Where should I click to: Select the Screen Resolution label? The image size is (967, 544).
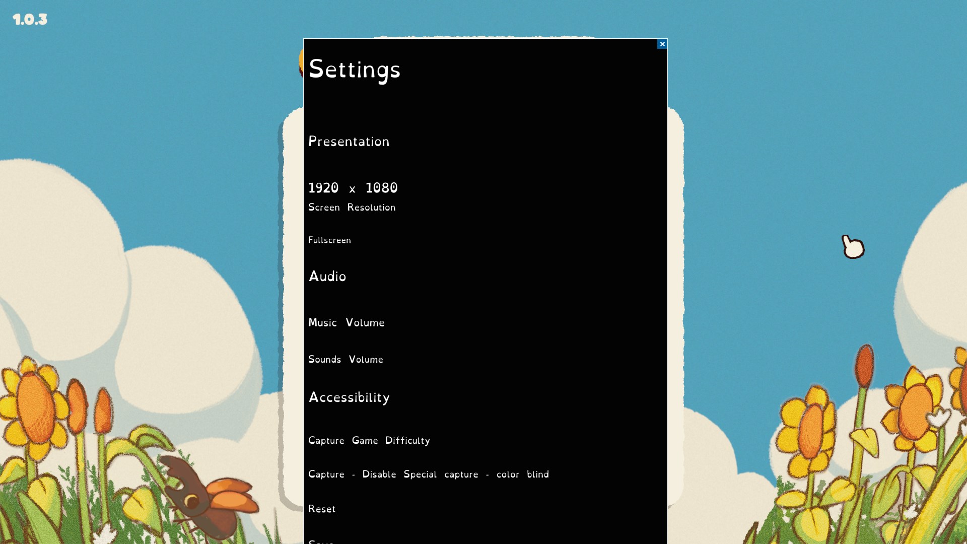(x=352, y=208)
